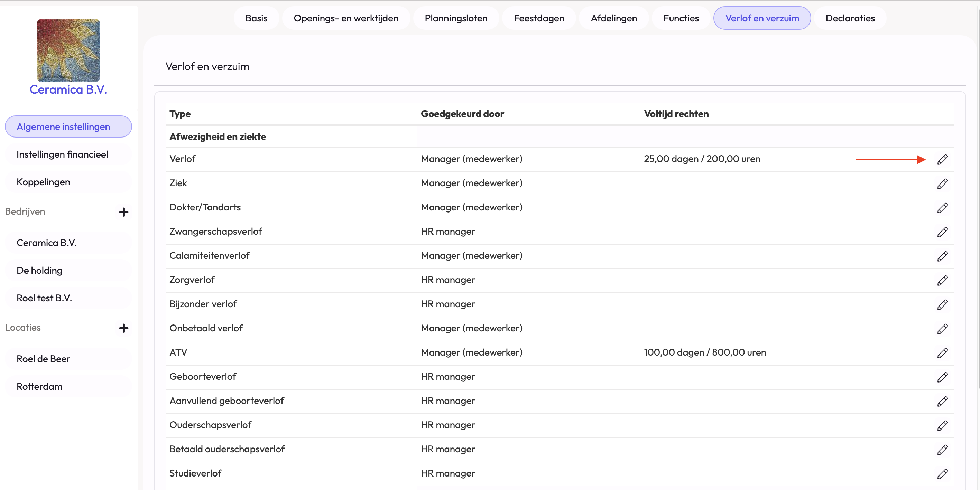Select Roel test B.V. in the company list
The width and height of the screenshot is (980, 490).
pyautogui.click(x=44, y=298)
